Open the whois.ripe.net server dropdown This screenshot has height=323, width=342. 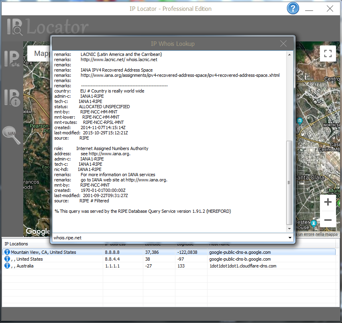point(290,238)
